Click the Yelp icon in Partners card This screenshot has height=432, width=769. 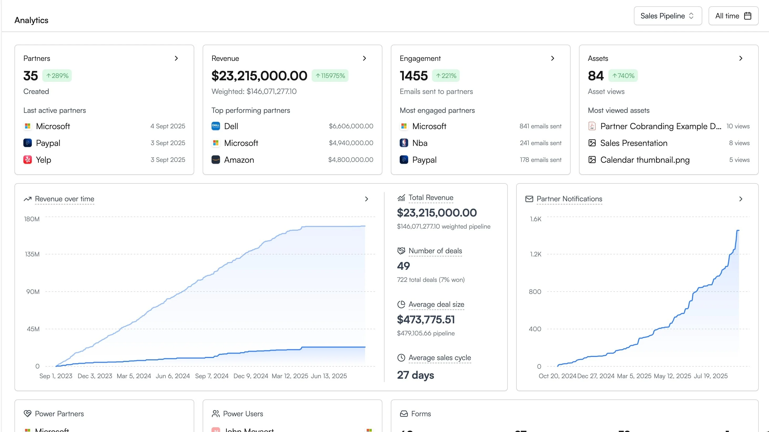27,160
